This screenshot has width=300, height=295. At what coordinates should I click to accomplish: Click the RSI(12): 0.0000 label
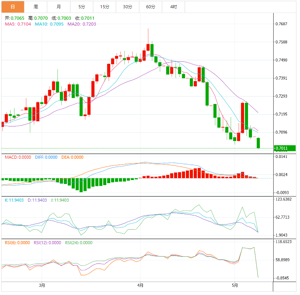(48, 243)
